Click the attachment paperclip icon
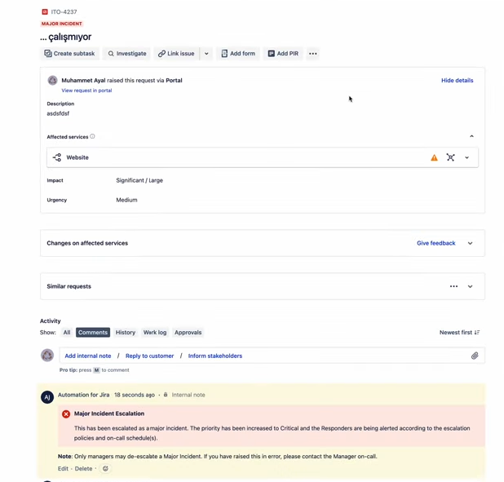Screen dimensions: 504x482 [x=475, y=356]
